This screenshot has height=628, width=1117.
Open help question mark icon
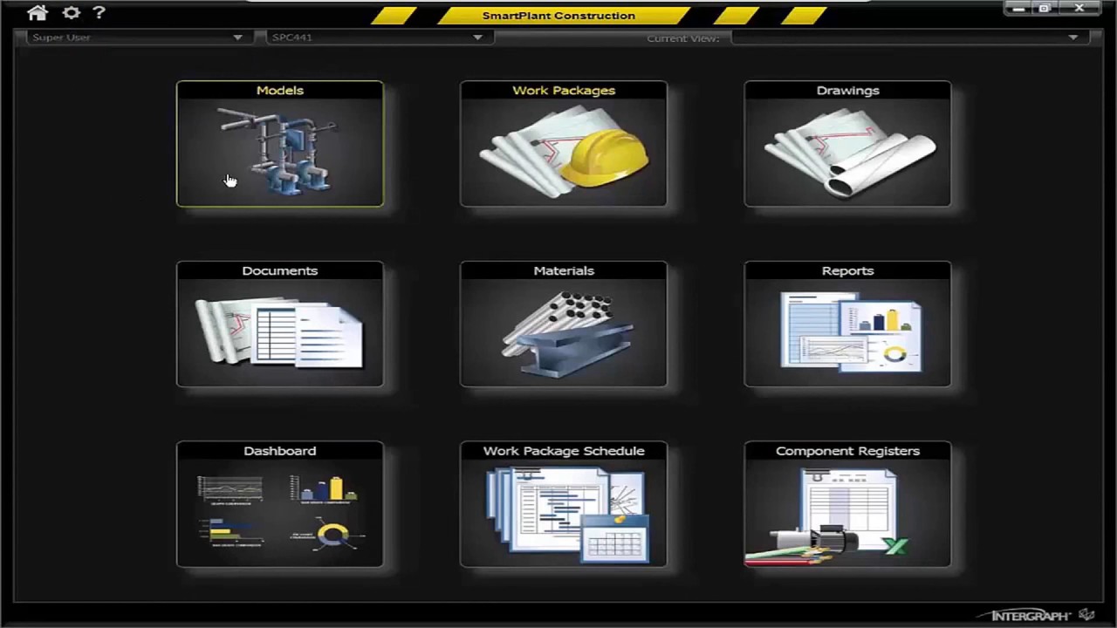99,12
